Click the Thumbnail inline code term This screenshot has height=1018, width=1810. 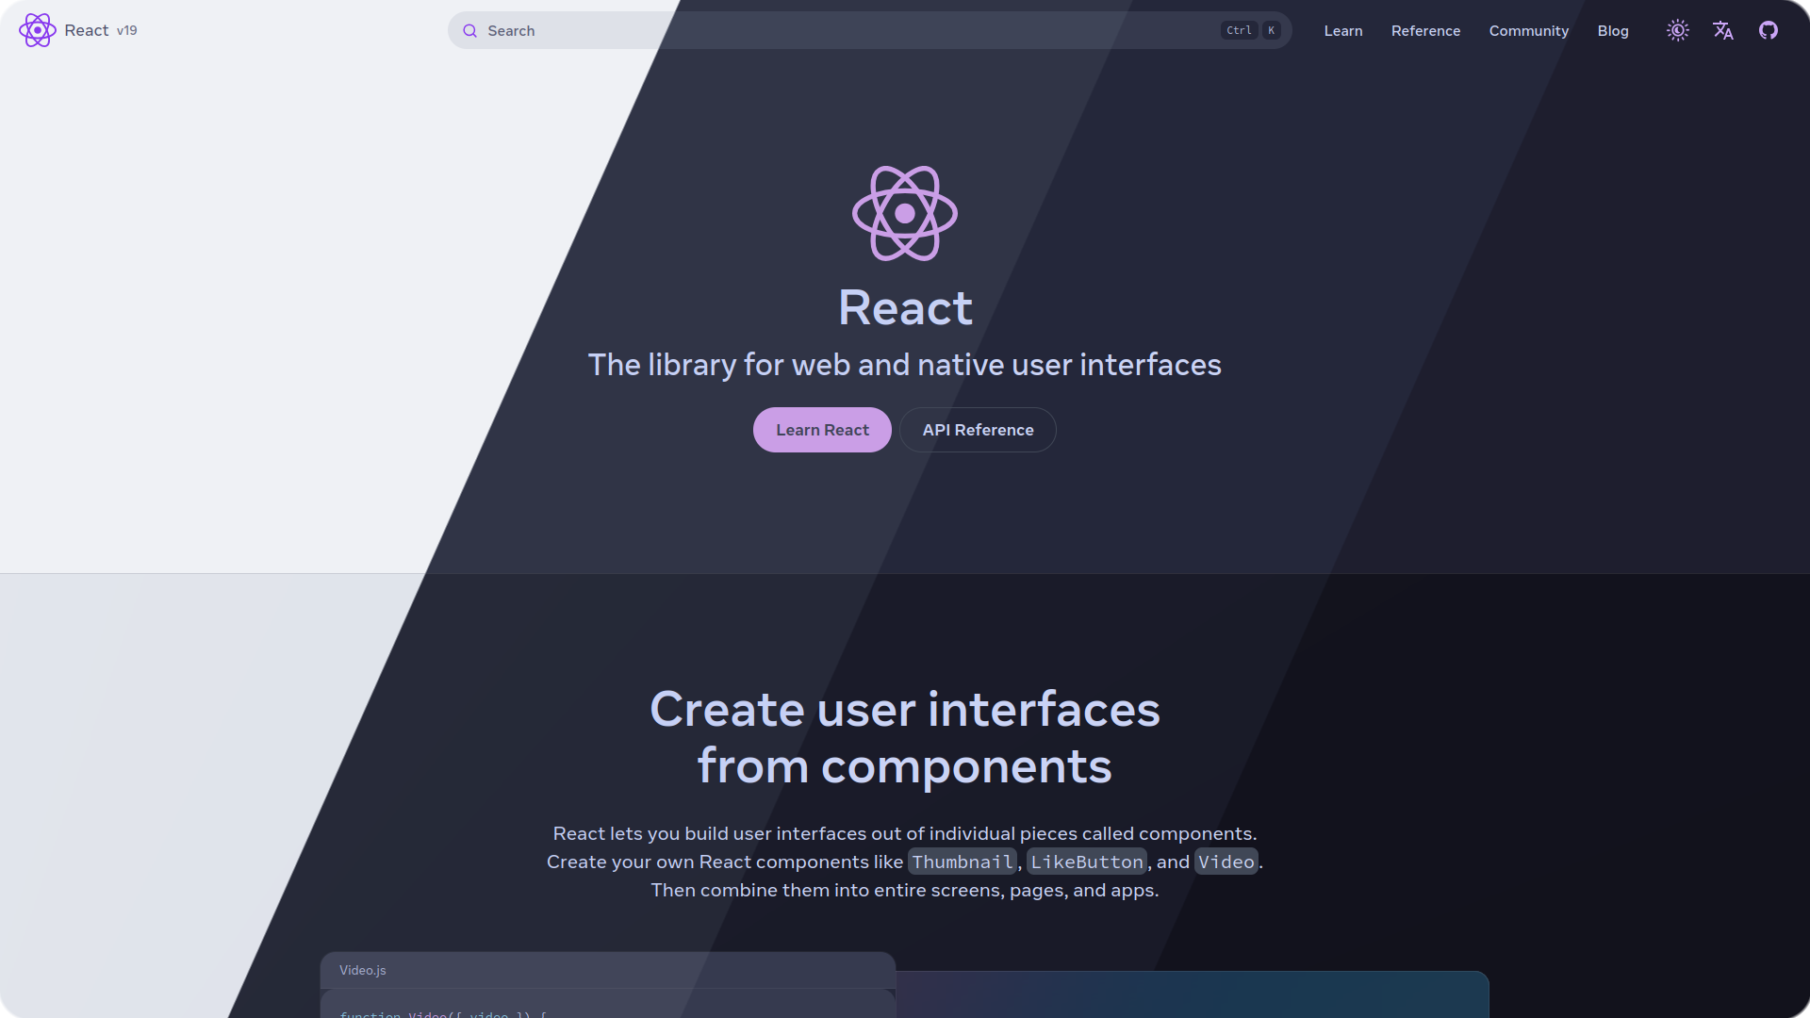tap(962, 862)
